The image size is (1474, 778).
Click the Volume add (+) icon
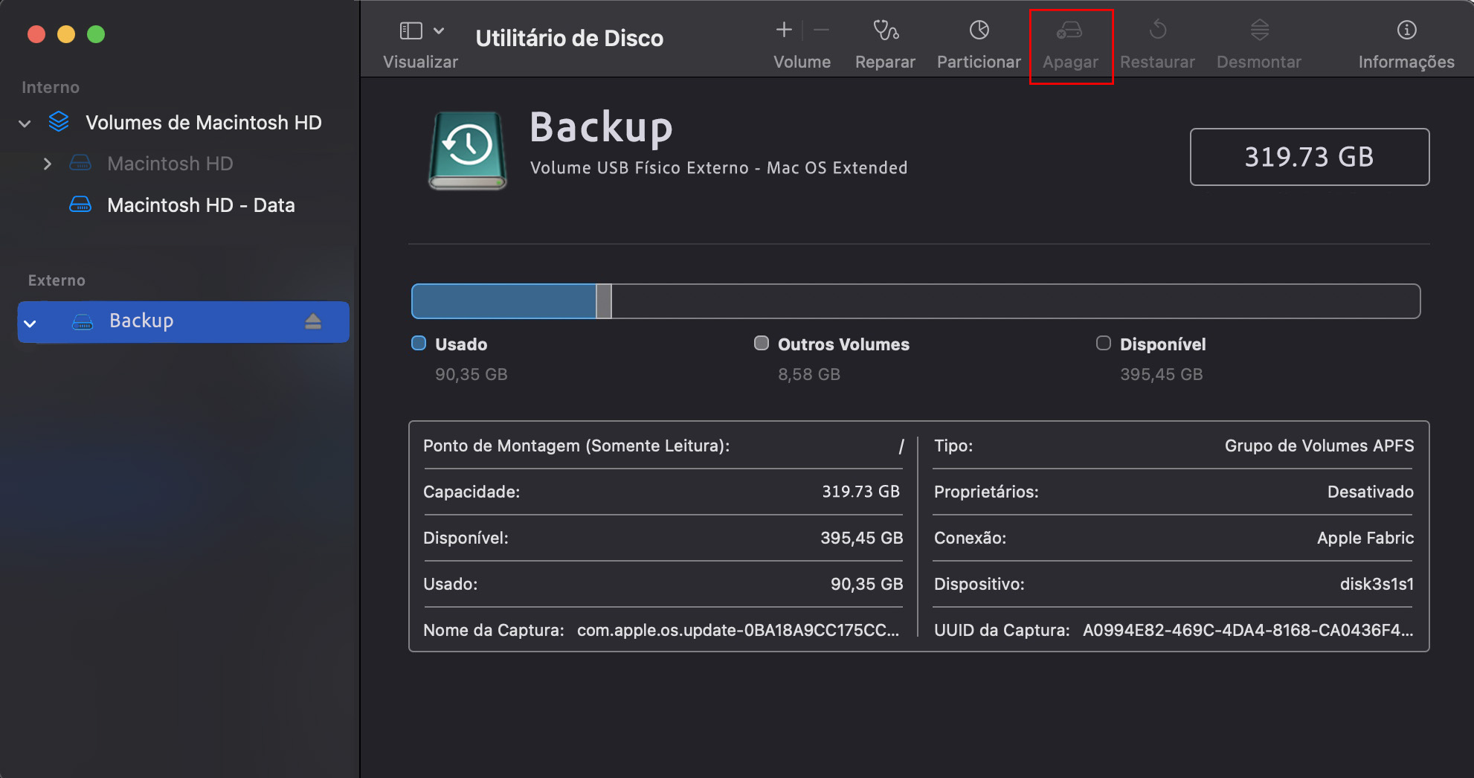(784, 30)
